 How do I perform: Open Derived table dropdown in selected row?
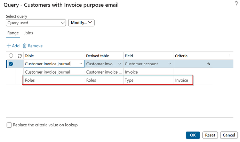pyautogui.click(x=120, y=64)
